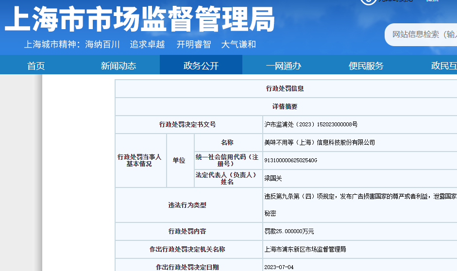
Task: Click the unified social credit code value
Action: (x=290, y=160)
